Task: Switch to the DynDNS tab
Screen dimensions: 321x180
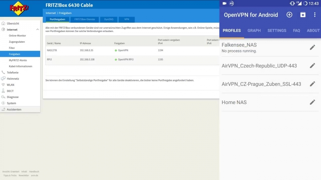Action: (109, 19)
